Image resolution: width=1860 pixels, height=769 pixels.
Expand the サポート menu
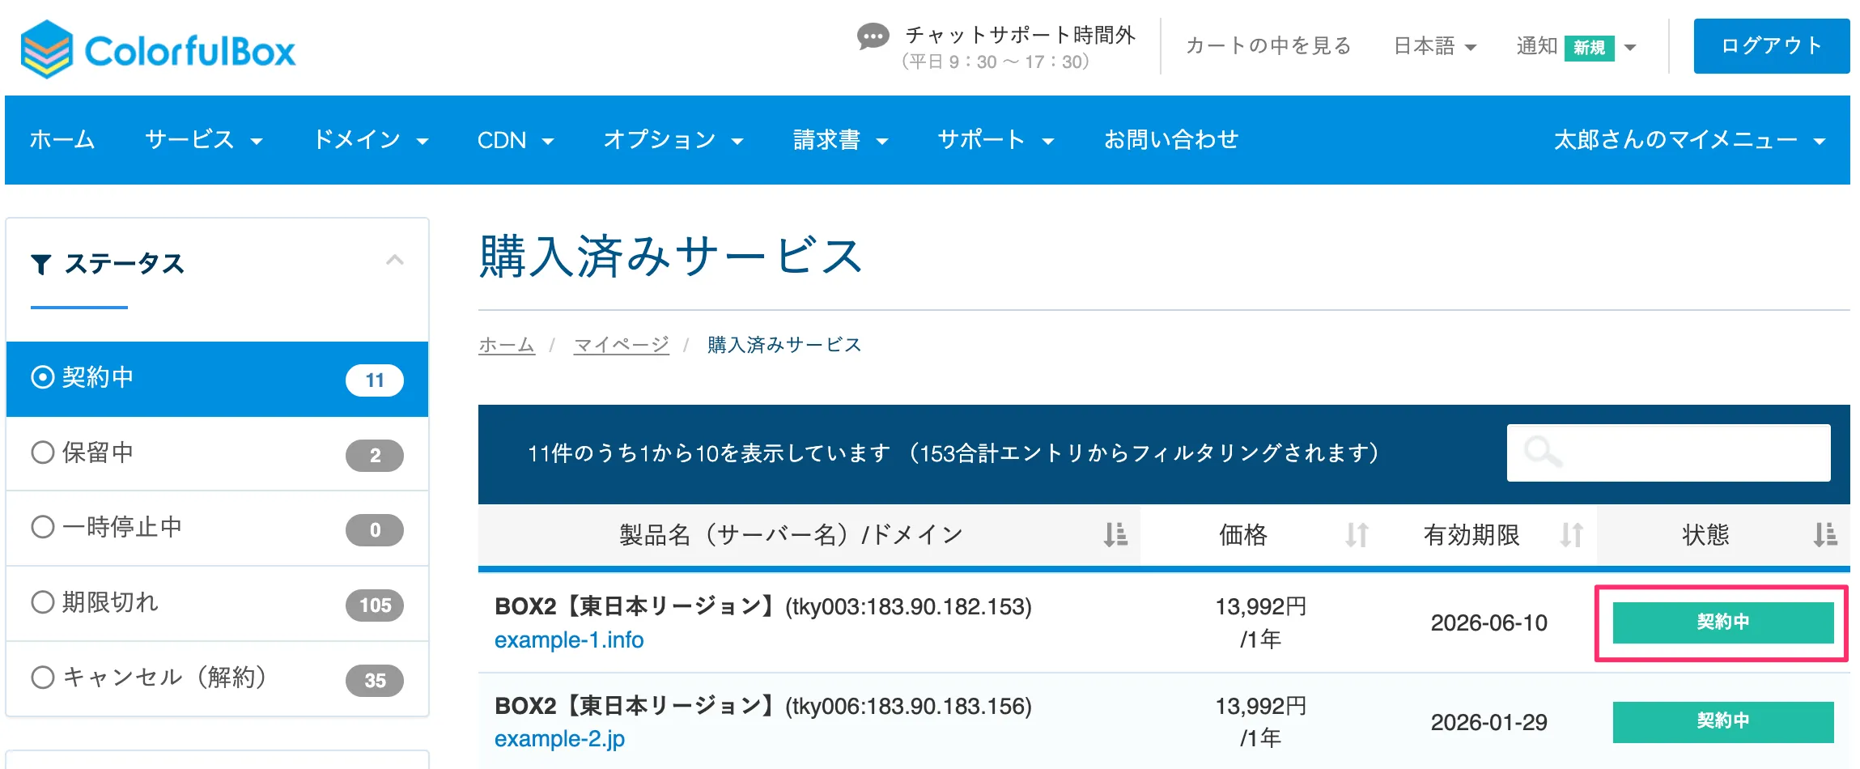point(996,140)
